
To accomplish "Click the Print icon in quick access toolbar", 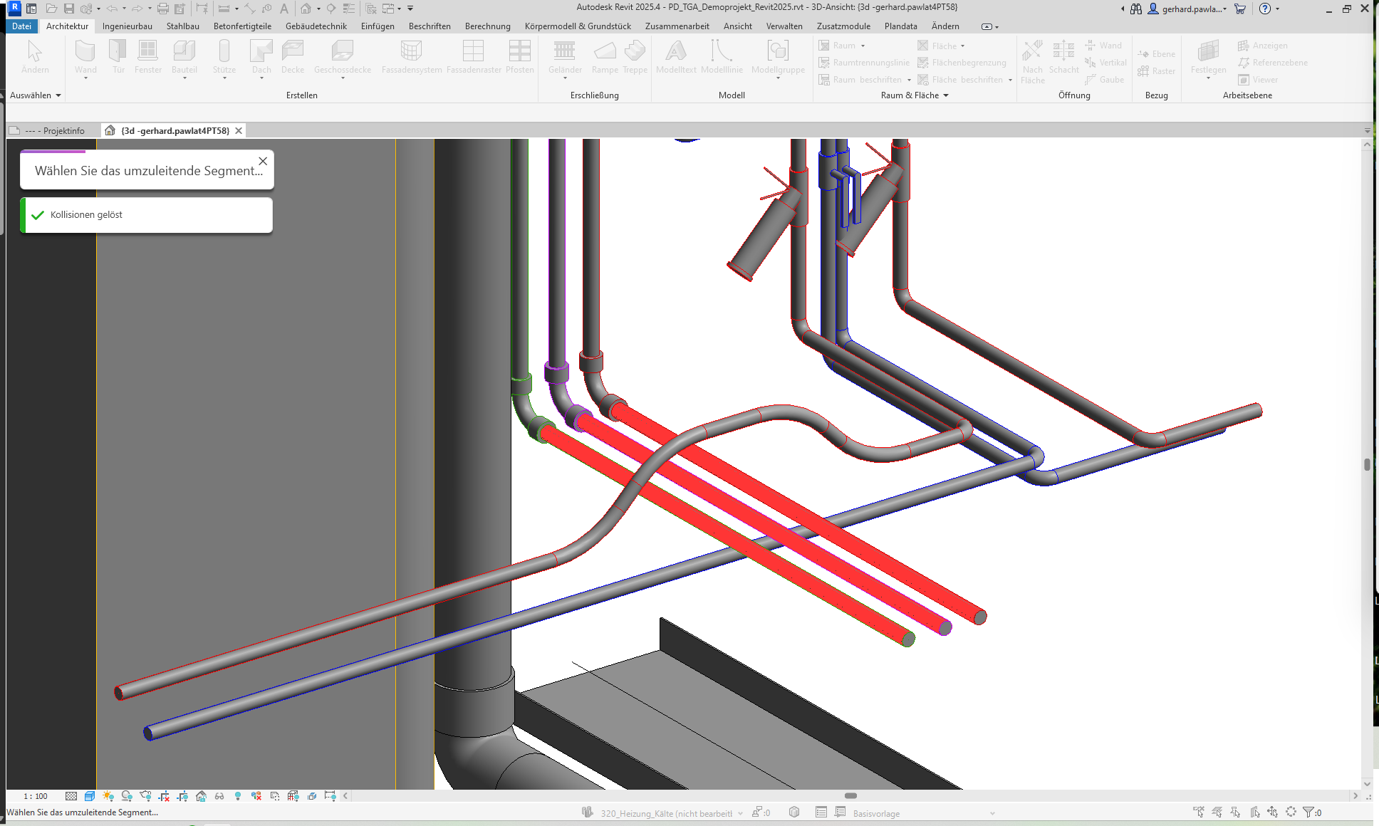I will (163, 9).
